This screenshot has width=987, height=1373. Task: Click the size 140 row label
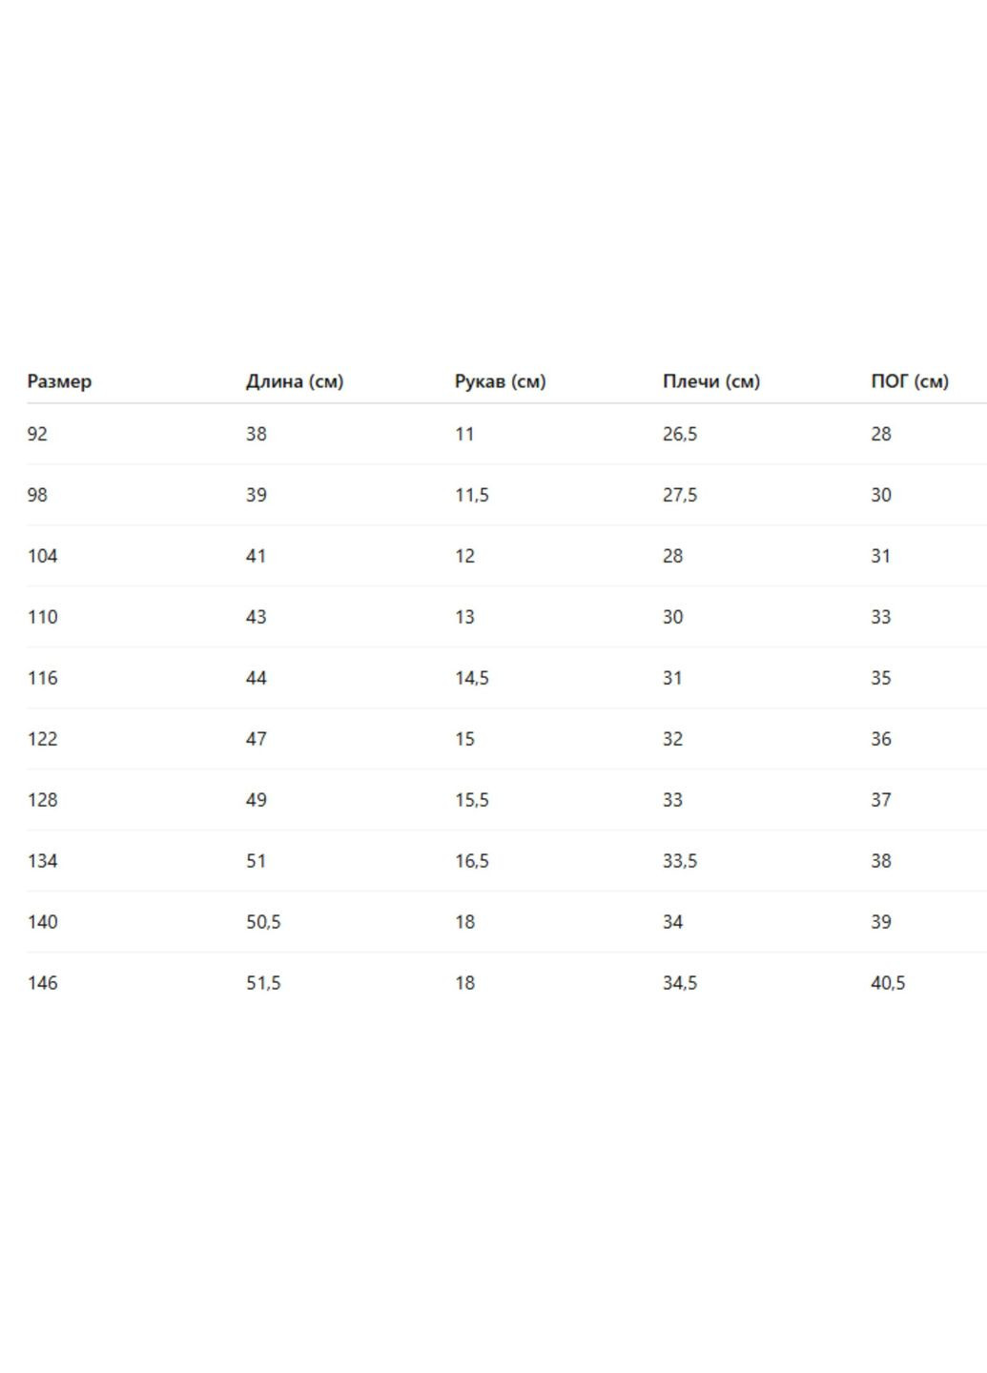coord(42,922)
